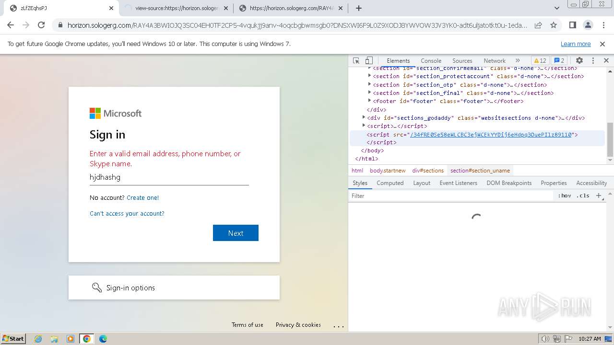Expand the sections_godaddy div node

[x=364, y=117]
